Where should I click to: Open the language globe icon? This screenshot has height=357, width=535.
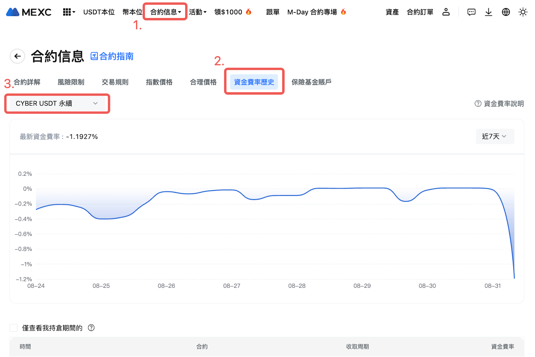coord(506,12)
